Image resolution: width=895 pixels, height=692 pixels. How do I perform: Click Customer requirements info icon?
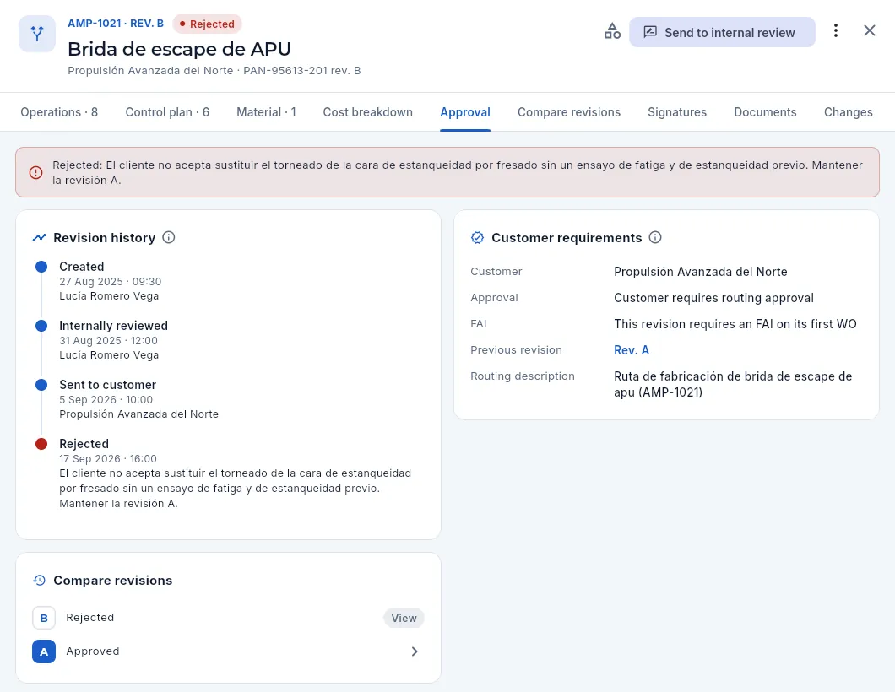point(655,237)
